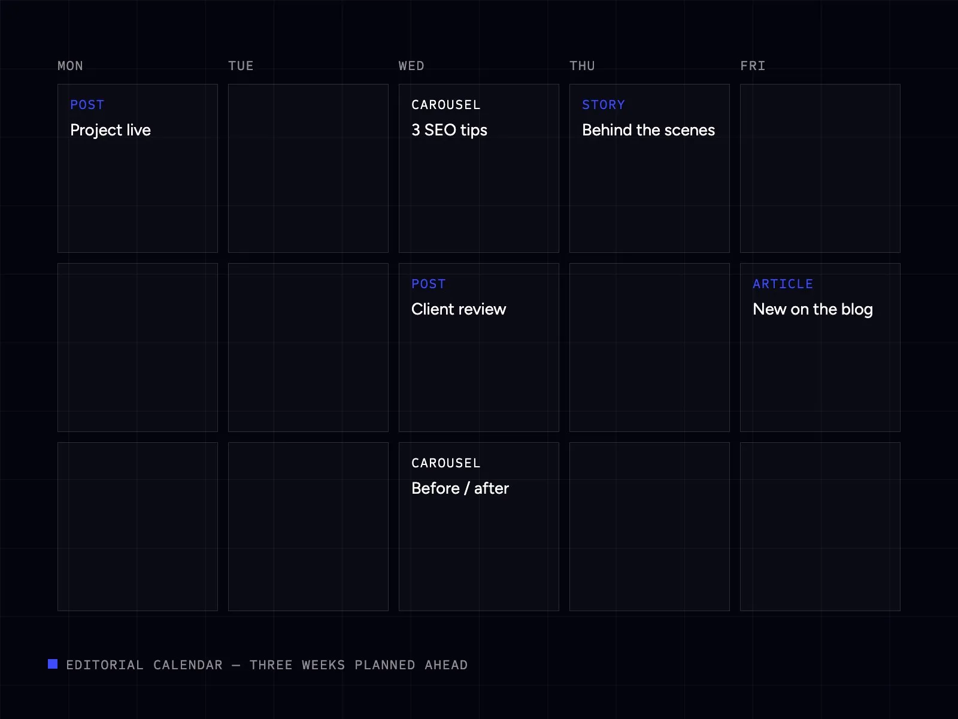This screenshot has width=958, height=719.
Task: Click the ARTICLE label on Friday
Action: [783, 284]
